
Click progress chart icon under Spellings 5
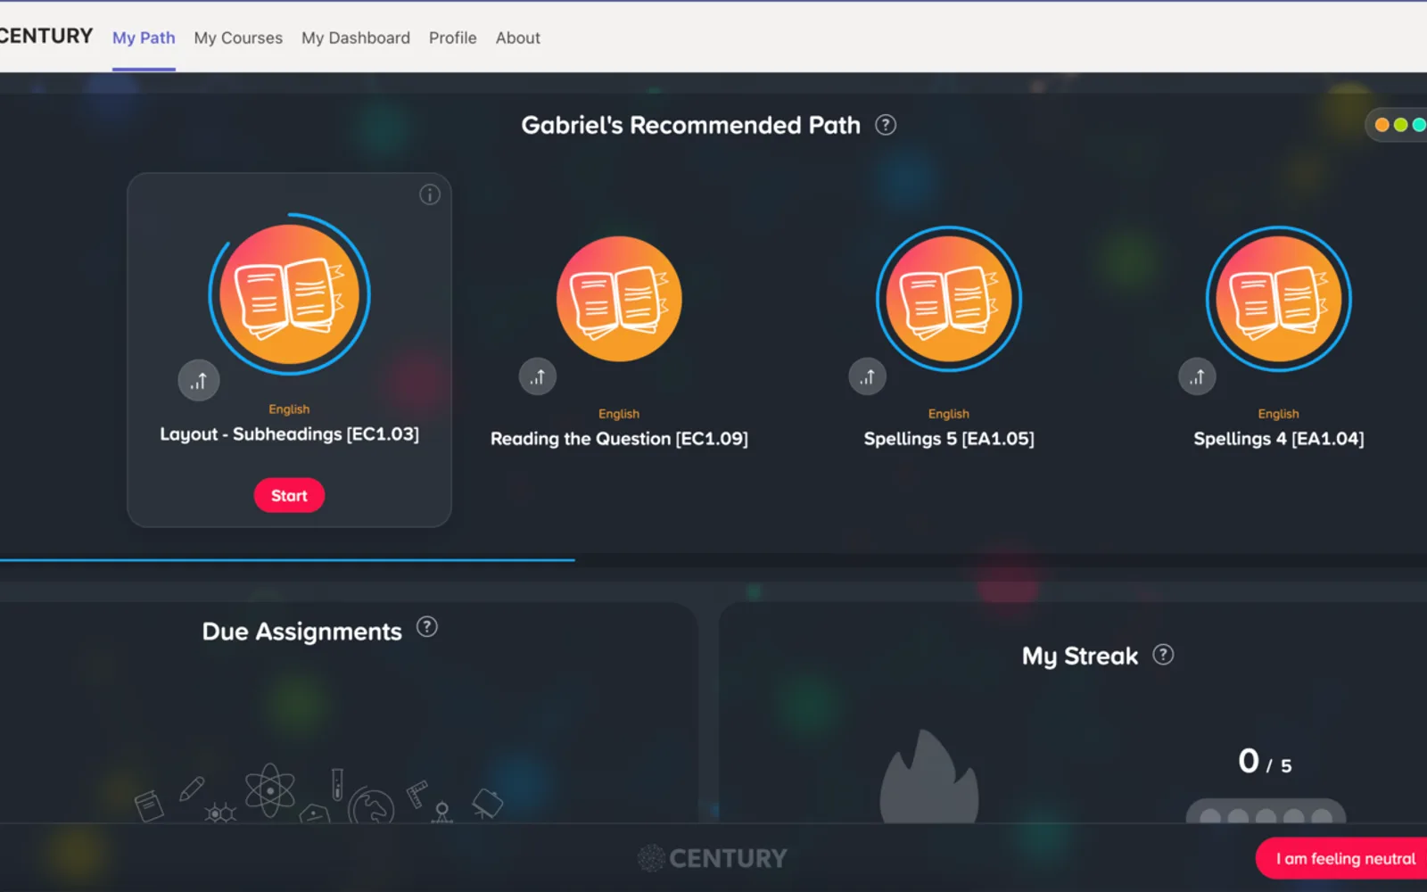(x=868, y=376)
